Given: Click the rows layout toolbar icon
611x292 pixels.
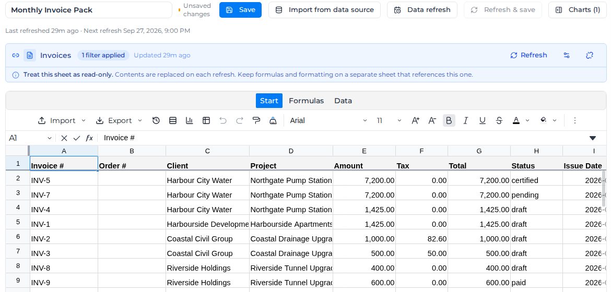Looking at the screenshot, I should [173, 120].
